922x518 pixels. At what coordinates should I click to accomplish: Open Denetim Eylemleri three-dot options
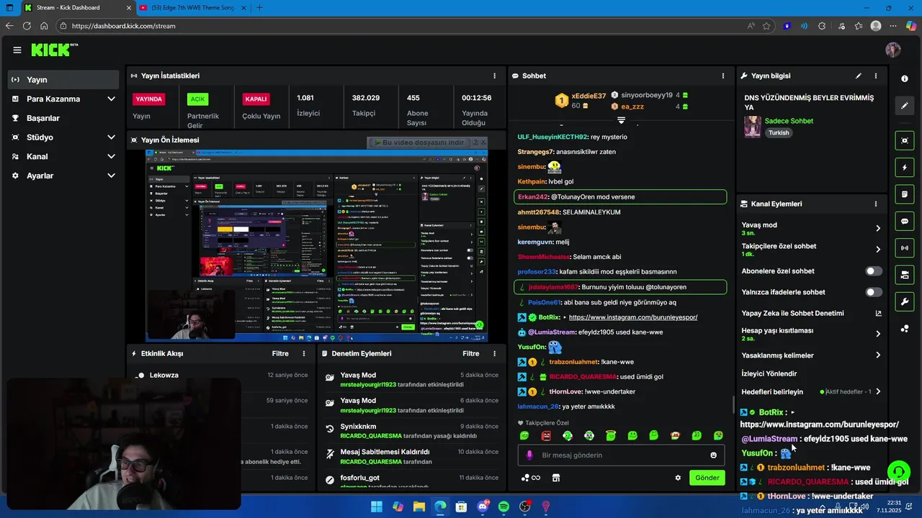click(x=494, y=353)
